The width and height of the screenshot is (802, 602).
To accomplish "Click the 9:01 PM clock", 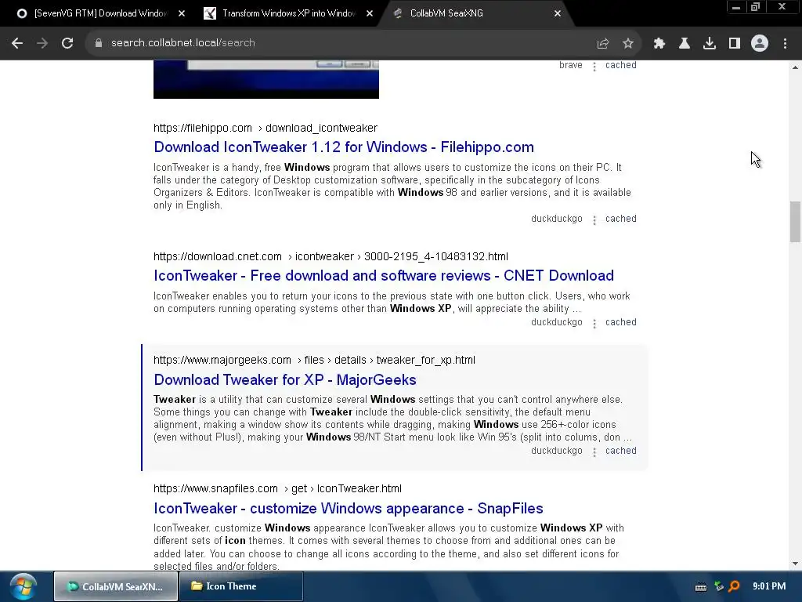I will (x=769, y=586).
